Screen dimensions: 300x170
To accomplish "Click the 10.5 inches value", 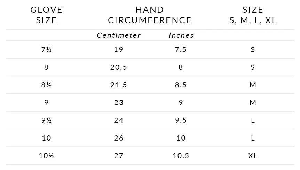I will coord(181,156).
